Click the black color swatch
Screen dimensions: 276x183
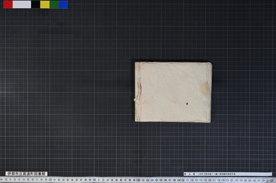tap(36, 4)
